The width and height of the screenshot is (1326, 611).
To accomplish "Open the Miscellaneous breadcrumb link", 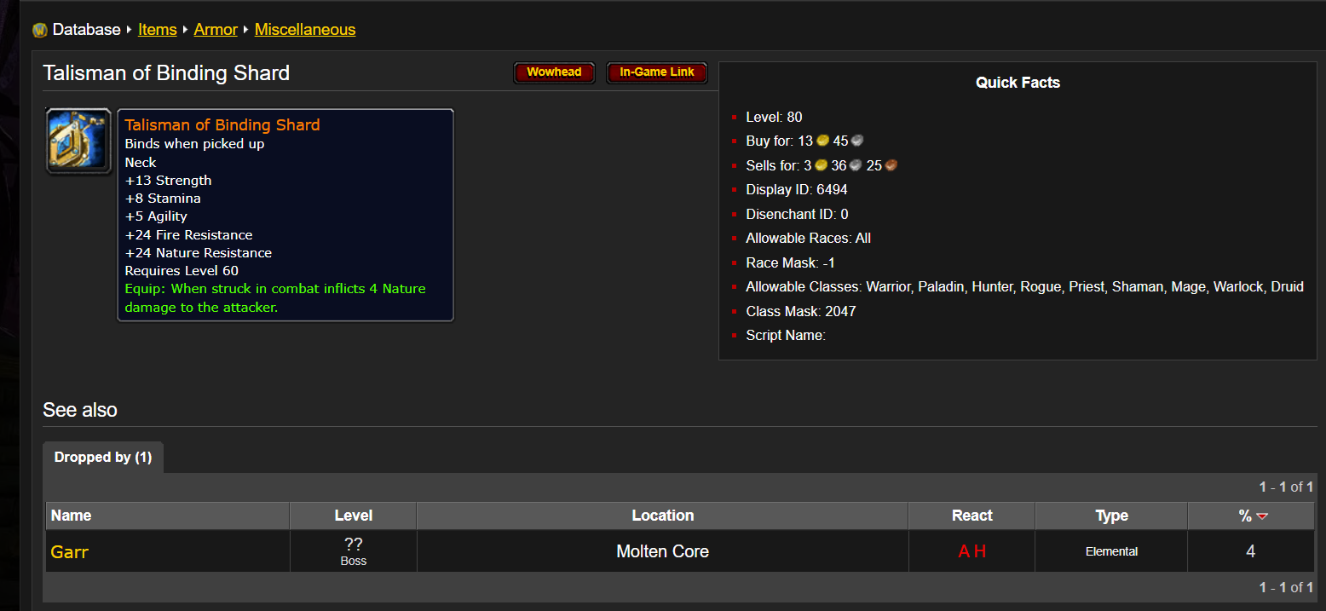I will coord(305,30).
